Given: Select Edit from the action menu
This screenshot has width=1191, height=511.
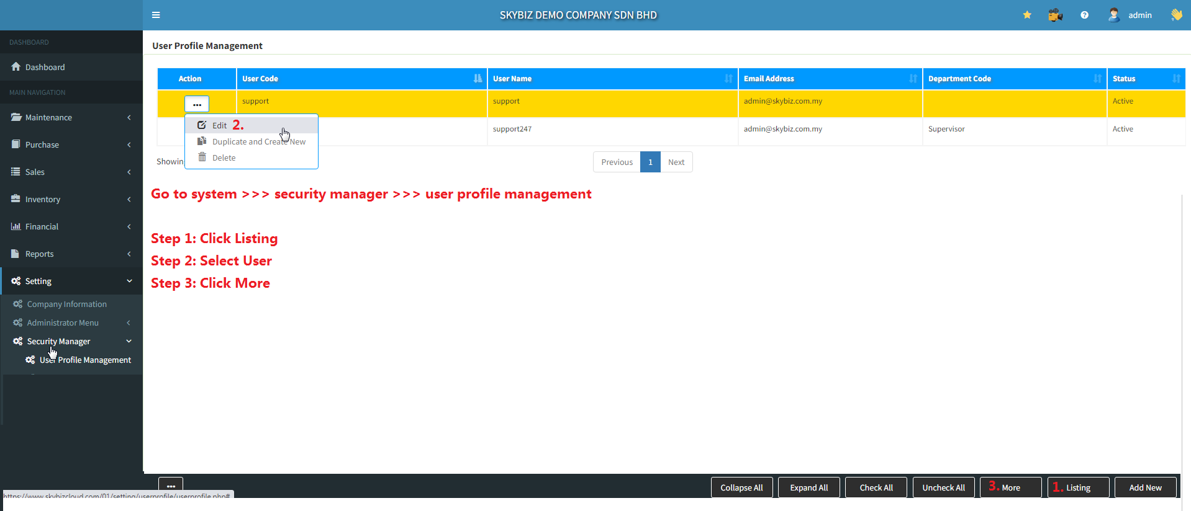Looking at the screenshot, I should tap(220, 125).
